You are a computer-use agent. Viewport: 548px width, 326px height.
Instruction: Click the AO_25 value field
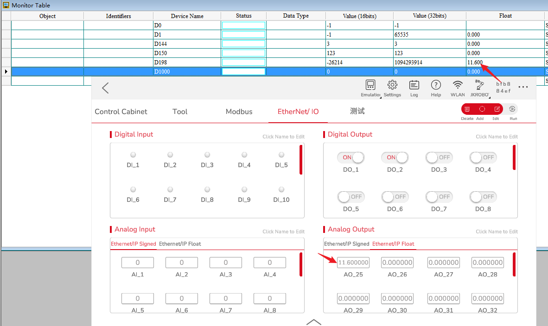click(x=353, y=263)
